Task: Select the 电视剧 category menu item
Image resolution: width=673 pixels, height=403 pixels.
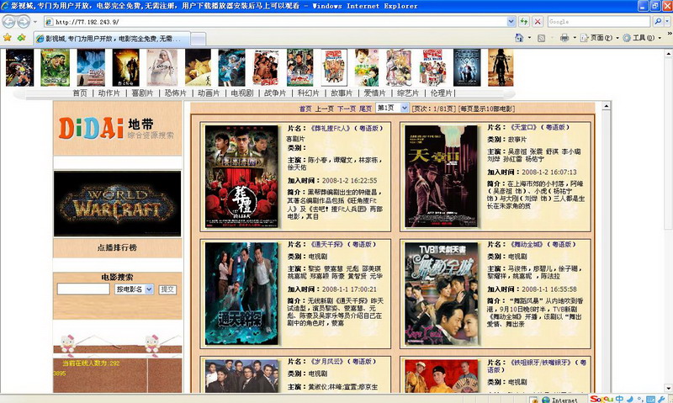Action: coord(242,93)
